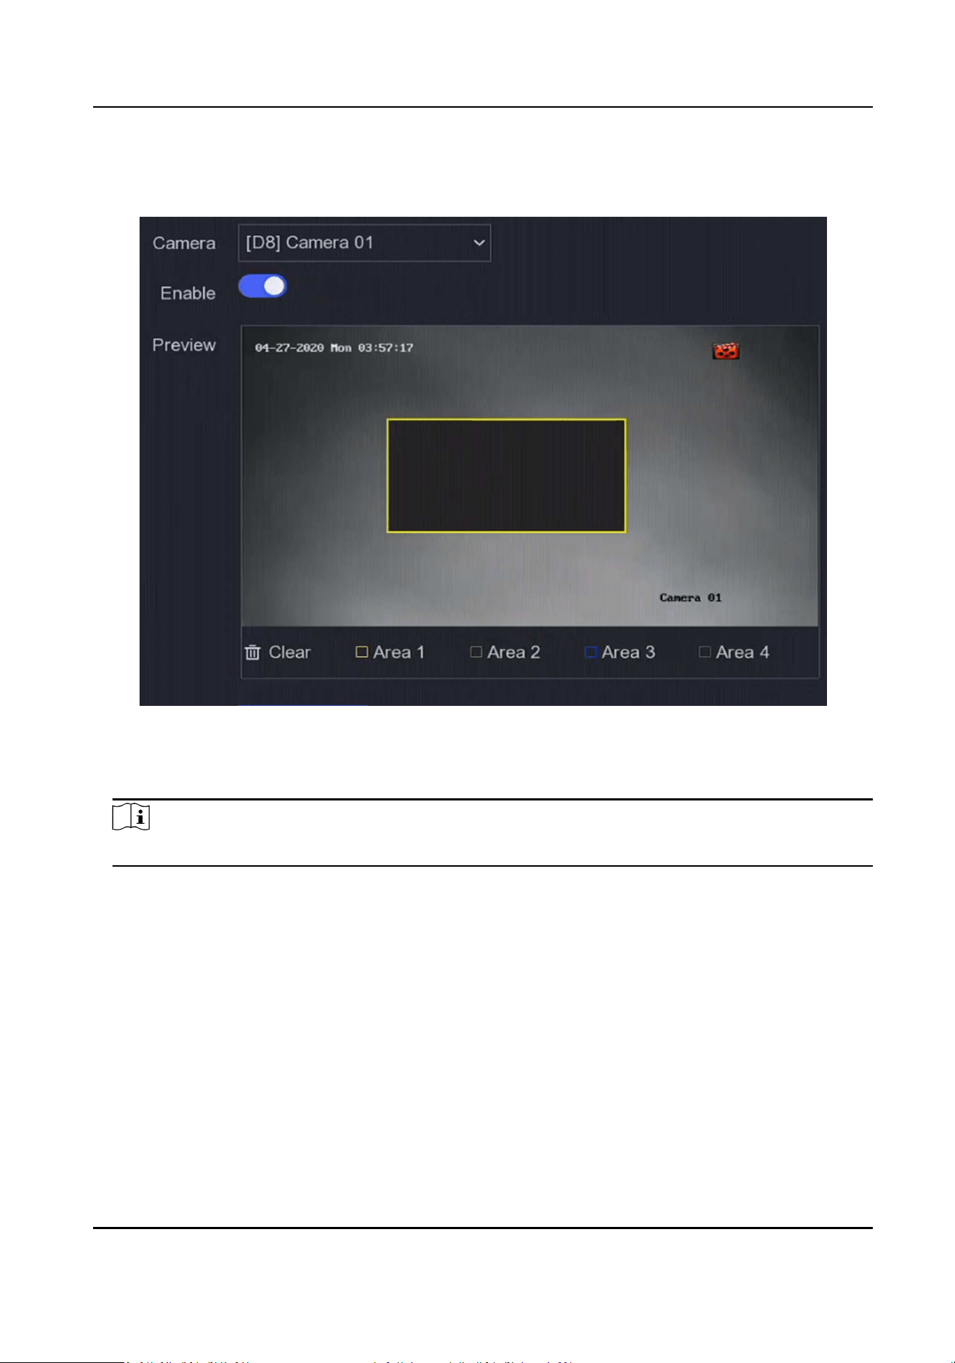Click the Clear trash button

[x=278, y=653]
